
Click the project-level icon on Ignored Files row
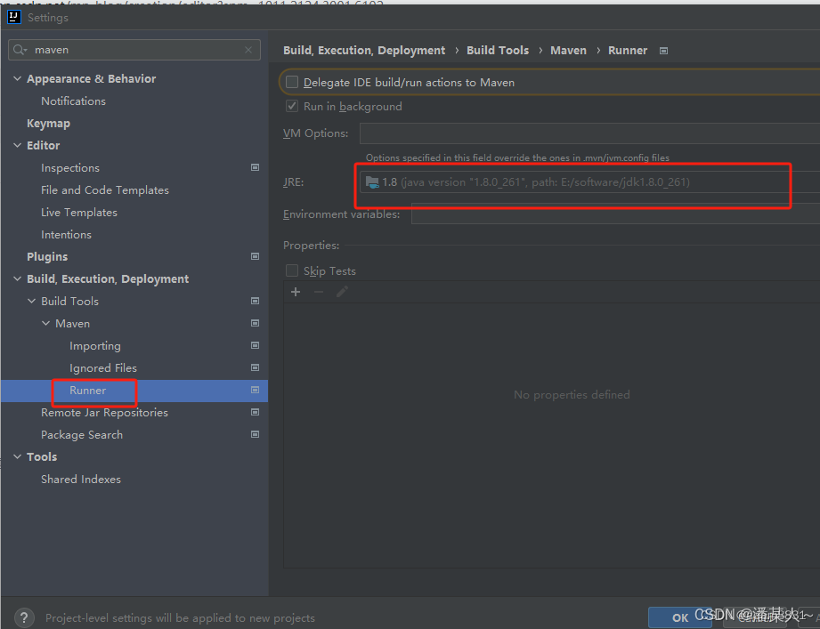(256, 367)
